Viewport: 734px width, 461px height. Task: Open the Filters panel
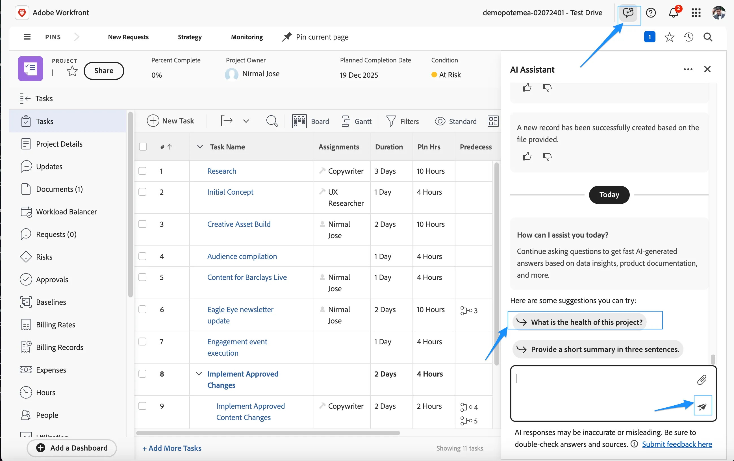tap(403, 121)
